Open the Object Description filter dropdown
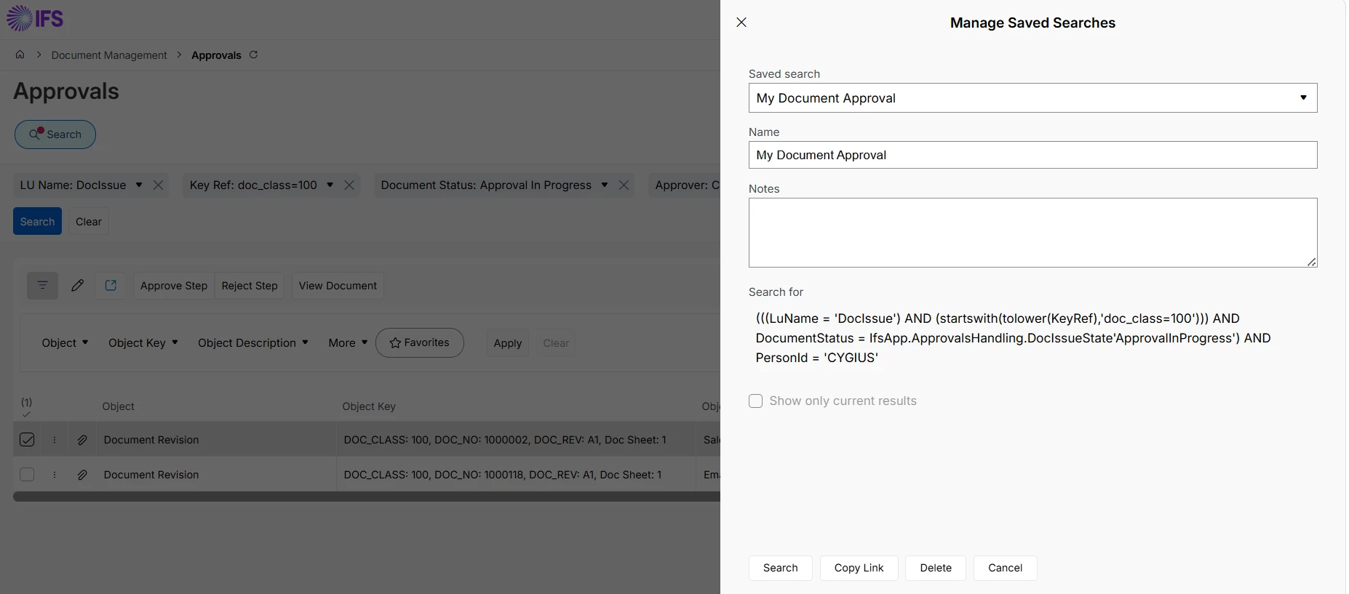The width and height of the screenshot is (1349, 594). pos(253,343)
